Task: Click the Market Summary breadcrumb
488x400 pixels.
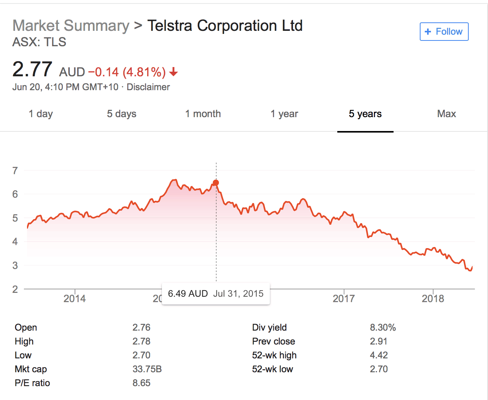Action: point(71,26)
